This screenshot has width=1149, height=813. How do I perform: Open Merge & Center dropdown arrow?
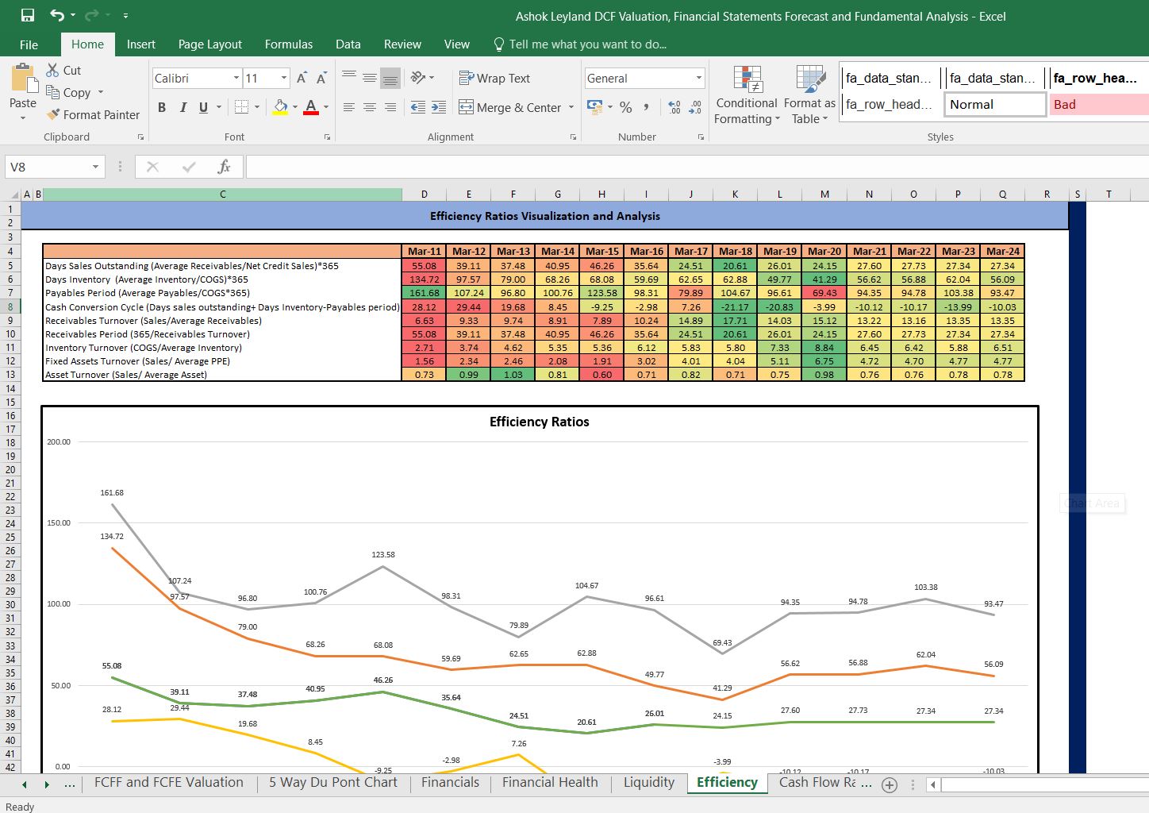[x=571, y=107]
